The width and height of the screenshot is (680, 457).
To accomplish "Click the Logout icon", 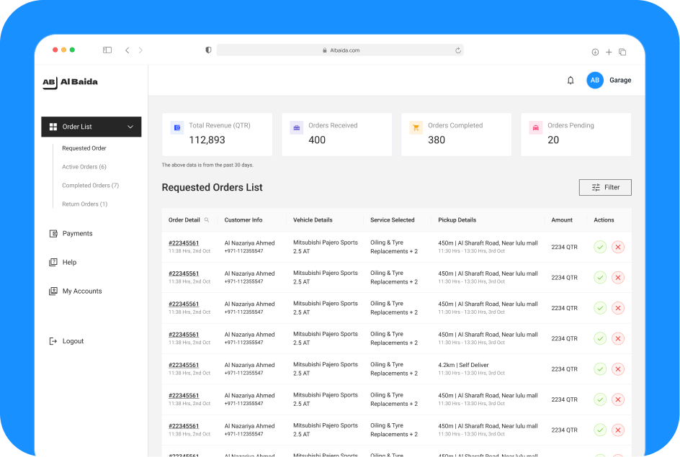I will pos(53,341).
